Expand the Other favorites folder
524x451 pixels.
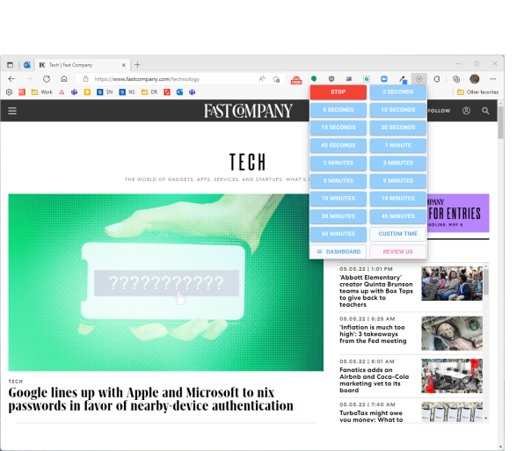pyautogui.click(x=477, y=92)
